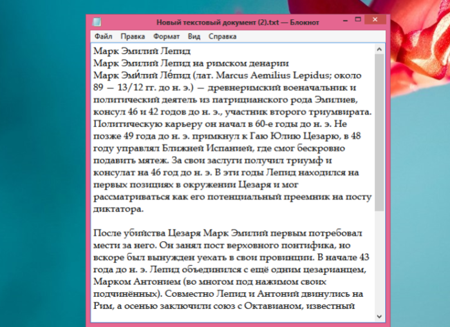Click the word Октавианом in last line

[274, 306]
